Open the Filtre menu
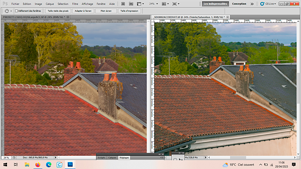 click(x=75, y=4)
